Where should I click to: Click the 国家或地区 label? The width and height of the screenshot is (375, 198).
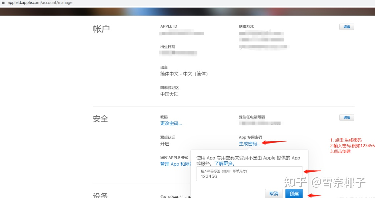(x=170, y=87)
